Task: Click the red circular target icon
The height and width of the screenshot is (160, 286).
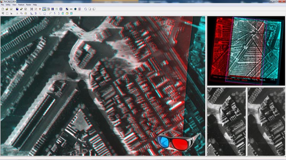Action: [x=40, y=9]
